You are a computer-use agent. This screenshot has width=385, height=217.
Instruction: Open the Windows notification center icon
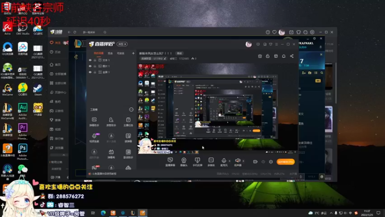pos(378,213)
